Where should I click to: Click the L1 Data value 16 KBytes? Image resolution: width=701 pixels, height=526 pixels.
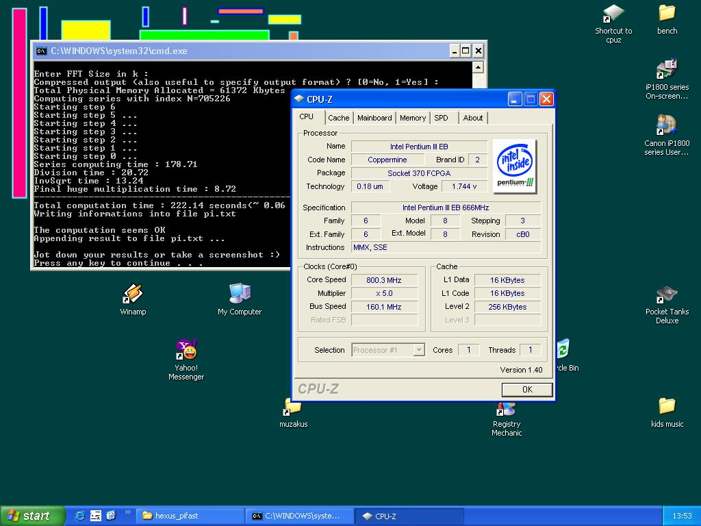coord(507,280)
